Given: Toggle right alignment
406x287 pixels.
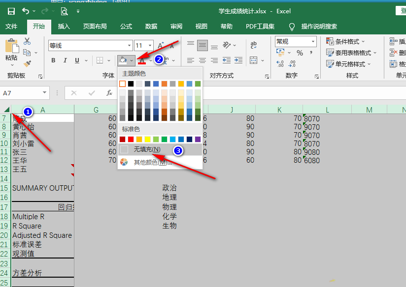Looking at the screenshot, I should 215,60.
